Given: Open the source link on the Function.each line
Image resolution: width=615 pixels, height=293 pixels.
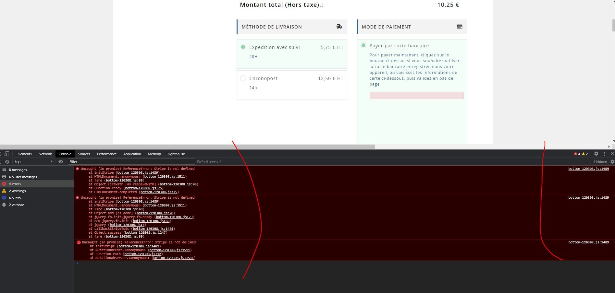Looking at the screenshot, I should 142,254.
